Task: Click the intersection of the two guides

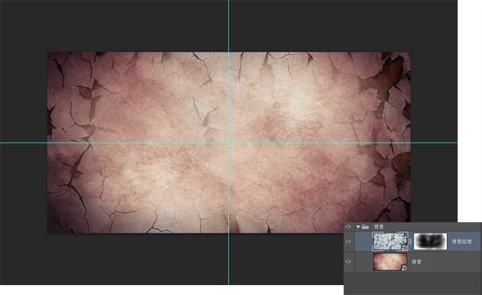Action: pos(228,143)
